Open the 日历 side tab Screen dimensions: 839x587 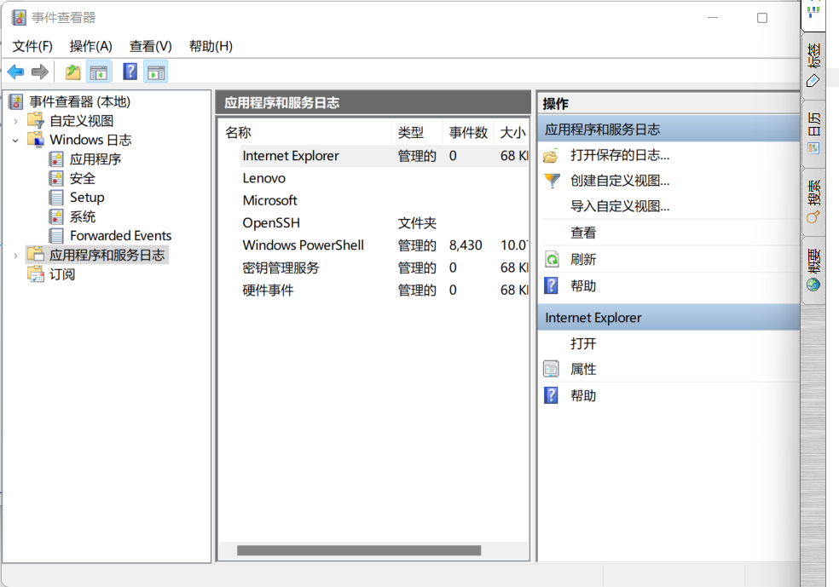(813, 133)
